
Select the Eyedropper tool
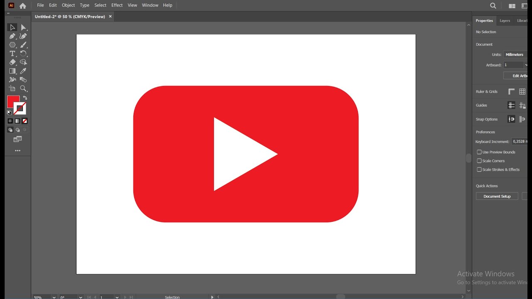23,71
